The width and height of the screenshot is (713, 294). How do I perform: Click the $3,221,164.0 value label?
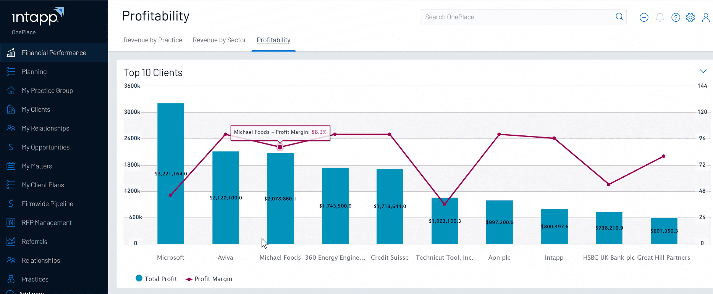[171, 174]
